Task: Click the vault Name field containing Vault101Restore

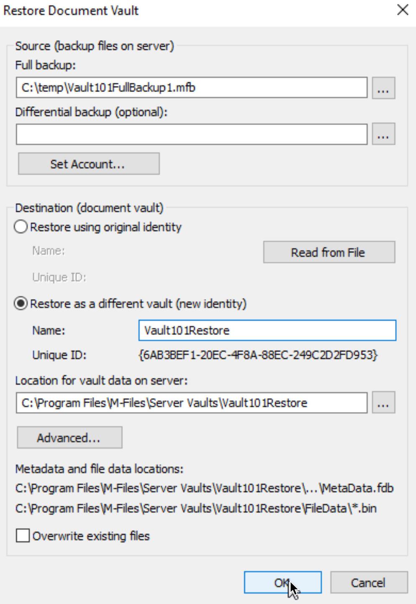Action: click(267, 330)
